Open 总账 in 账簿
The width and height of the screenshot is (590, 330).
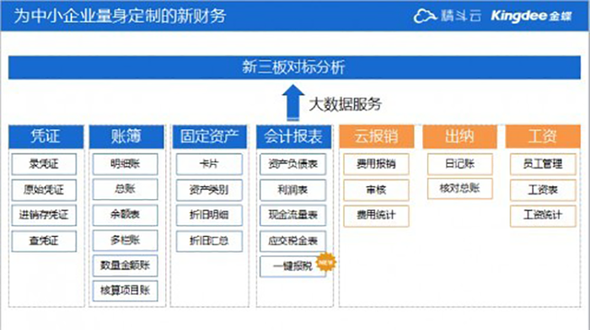[126, 189]
